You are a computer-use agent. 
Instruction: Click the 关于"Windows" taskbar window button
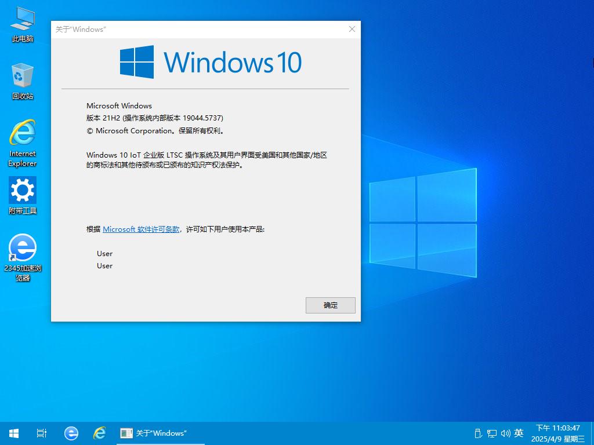[x=160, y=433]
